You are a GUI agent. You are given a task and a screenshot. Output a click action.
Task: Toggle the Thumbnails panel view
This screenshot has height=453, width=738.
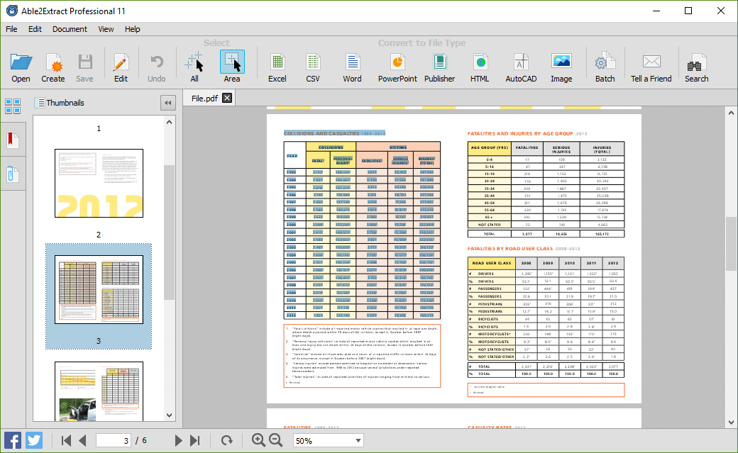(x=13, y=106)
